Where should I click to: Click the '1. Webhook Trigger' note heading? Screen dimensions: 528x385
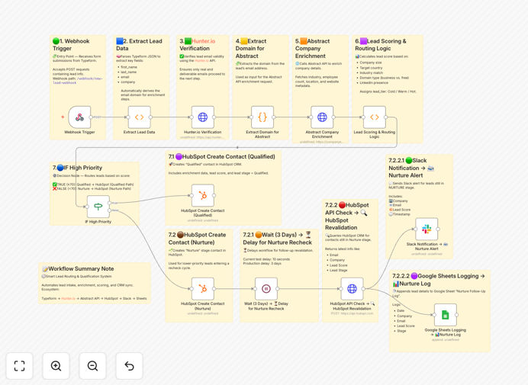(x=71, y=45)
